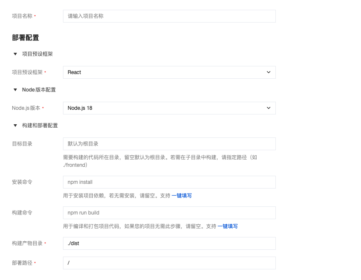Screen dimensions: 361x280
Task: Click the chevron icon on the React selector
Action: (x=268, y=72)
